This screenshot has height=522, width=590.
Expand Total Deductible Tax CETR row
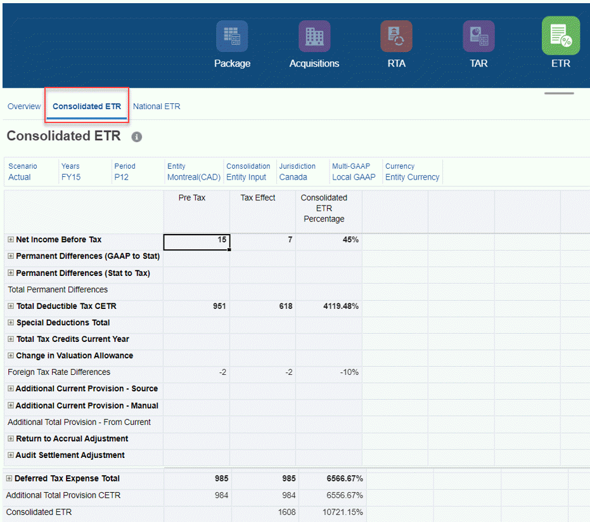point(11,306)
